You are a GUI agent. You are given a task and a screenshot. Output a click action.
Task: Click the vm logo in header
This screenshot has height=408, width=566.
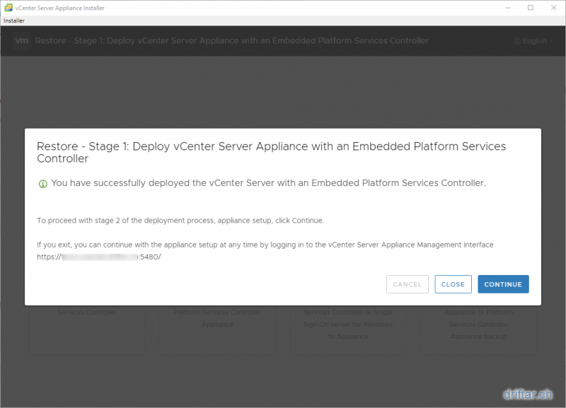(x=21, y=41)
